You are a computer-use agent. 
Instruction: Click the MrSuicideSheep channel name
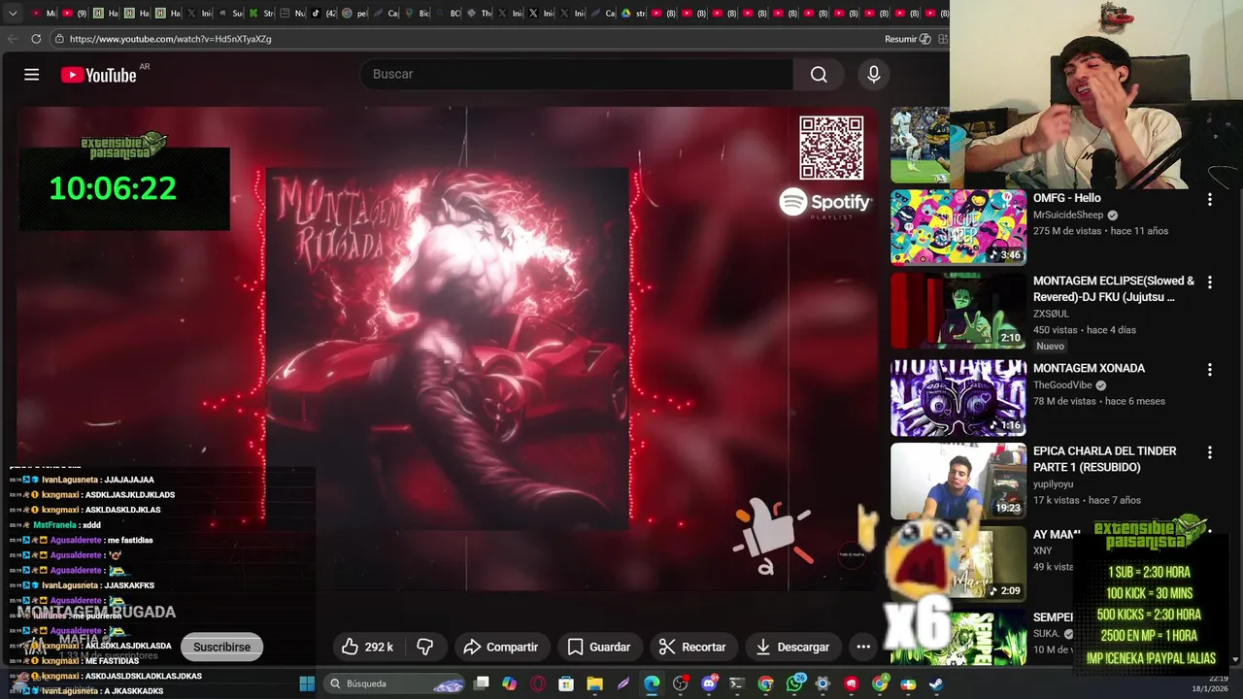tap(1068, 216)
